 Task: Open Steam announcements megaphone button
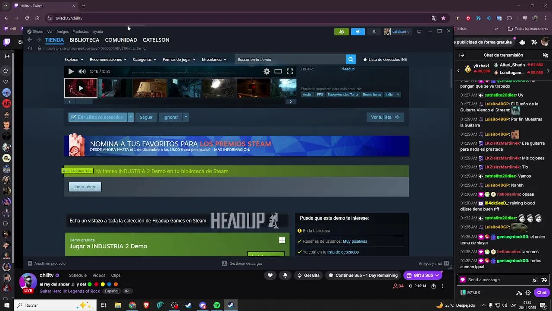click(358, 32)
